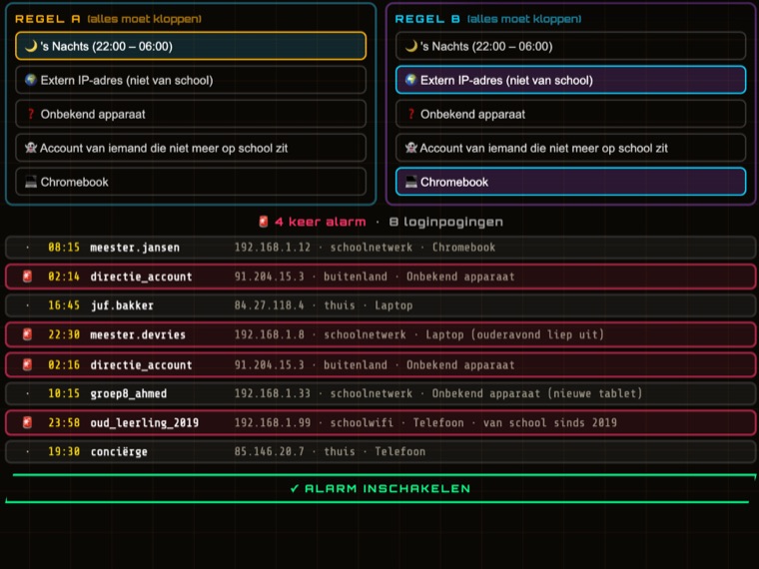Image resolution: width=759 pixels, height=569 pixels.
Task: Select the meester.jansen login row
Action: [x=379, y=248]
